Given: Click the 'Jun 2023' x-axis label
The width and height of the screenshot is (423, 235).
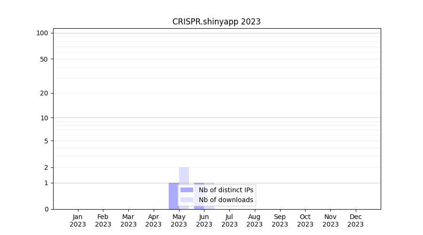Looking at the screenshot, I should (204, 220).
